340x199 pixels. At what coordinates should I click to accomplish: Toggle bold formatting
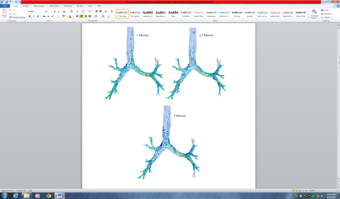(30, 16)
